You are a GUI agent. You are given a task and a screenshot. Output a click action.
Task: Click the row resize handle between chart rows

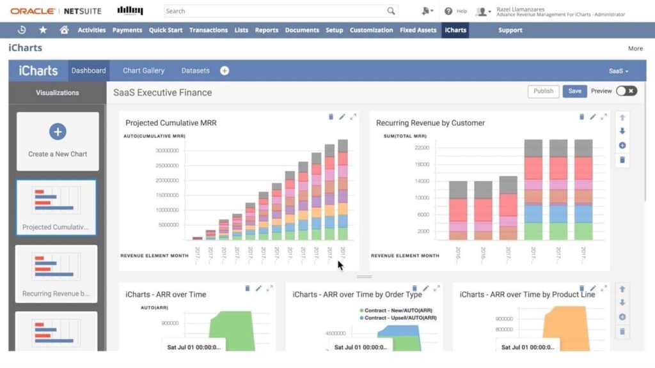click(364, 276)
